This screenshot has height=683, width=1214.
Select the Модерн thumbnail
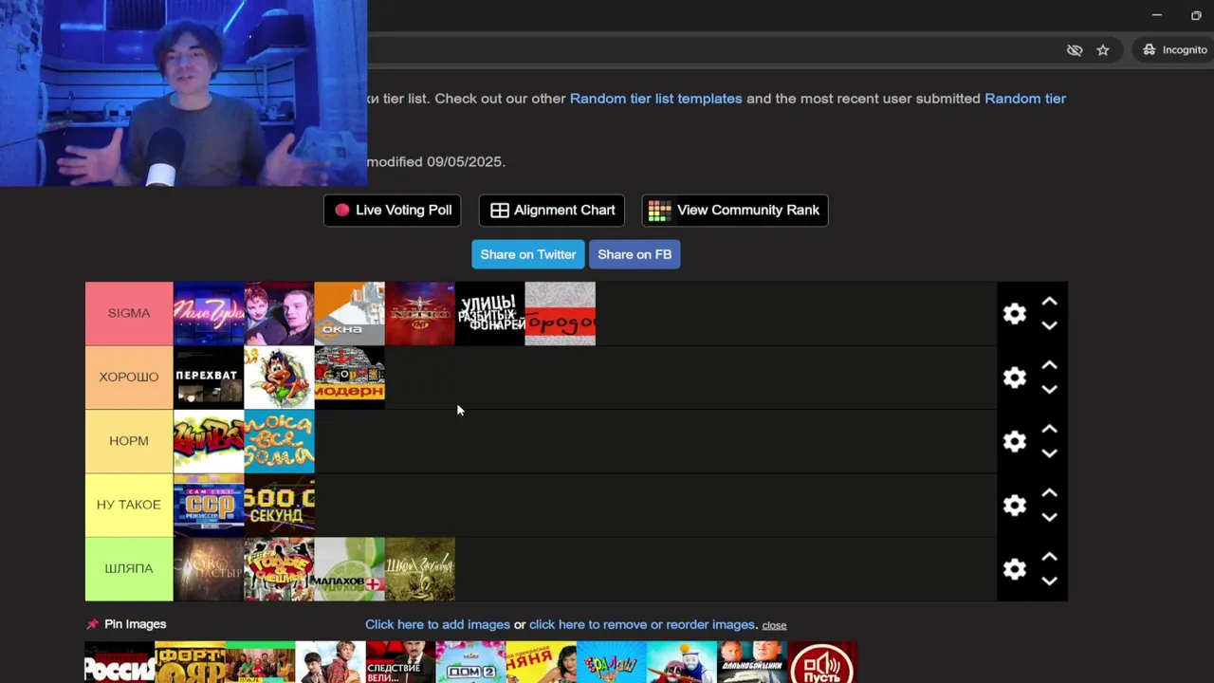click(x=349, y=378)
